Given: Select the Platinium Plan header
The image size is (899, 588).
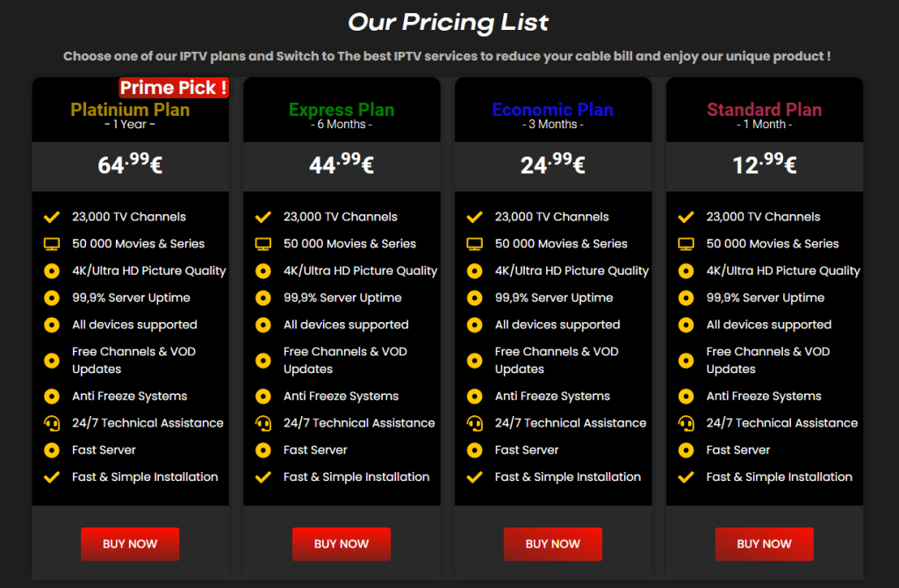Looking at the screenshot, I should pos(129,110).
